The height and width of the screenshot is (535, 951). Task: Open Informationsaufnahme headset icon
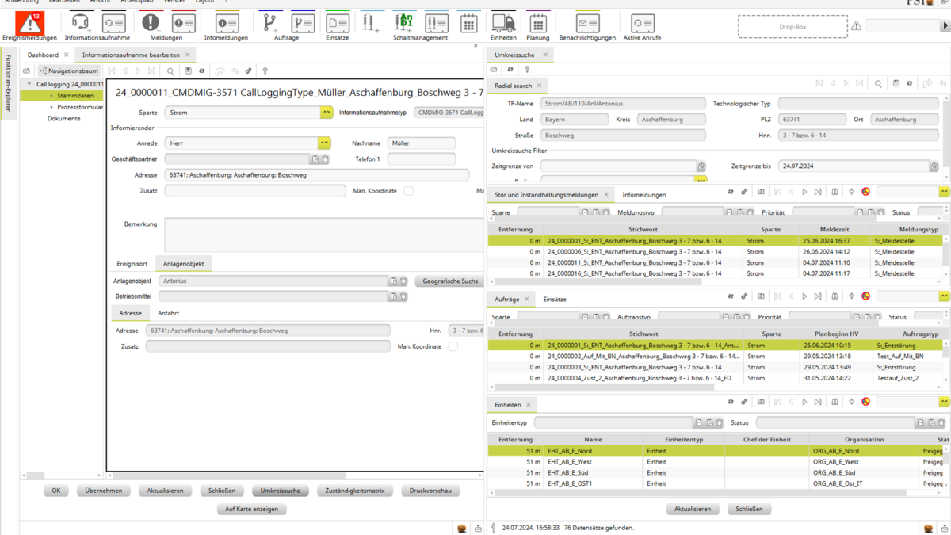(x=80, y=23)
